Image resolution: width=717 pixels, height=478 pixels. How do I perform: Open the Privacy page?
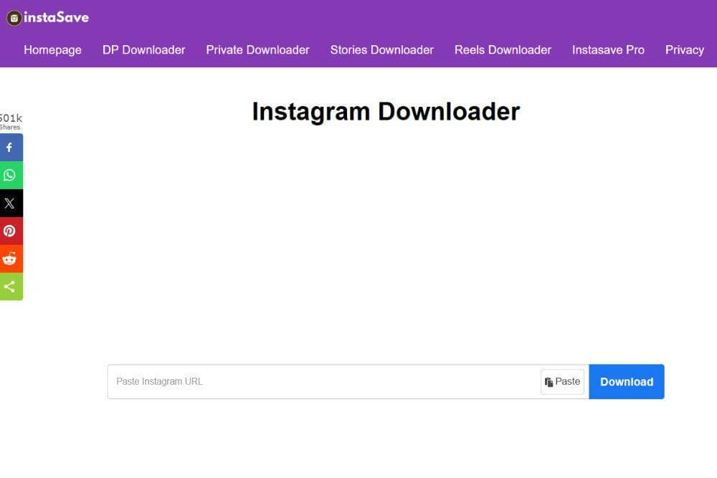tap(685, 49)
